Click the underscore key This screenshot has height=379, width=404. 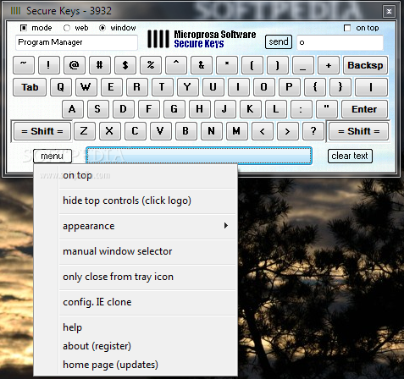[x=303, y=65]
